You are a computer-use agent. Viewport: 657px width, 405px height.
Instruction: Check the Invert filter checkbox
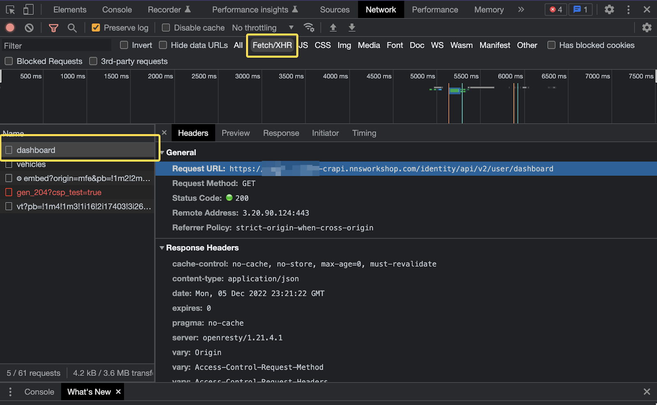pyautogui.click(x=124, y=45)
